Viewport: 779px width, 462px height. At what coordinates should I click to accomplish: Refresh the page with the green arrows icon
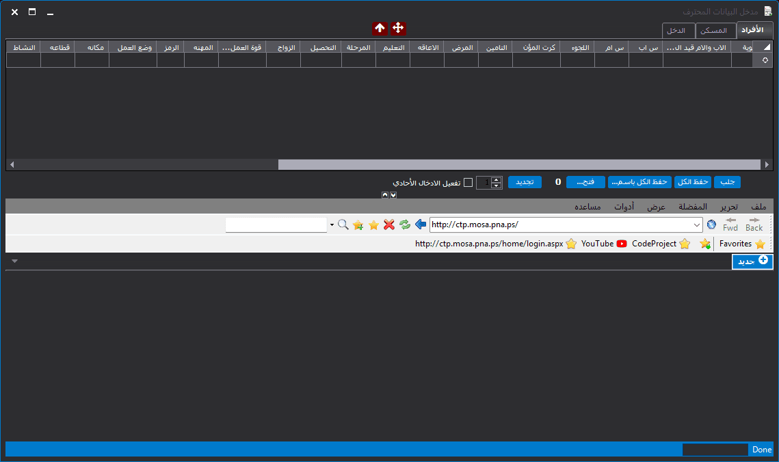click(x=405, y=224)
